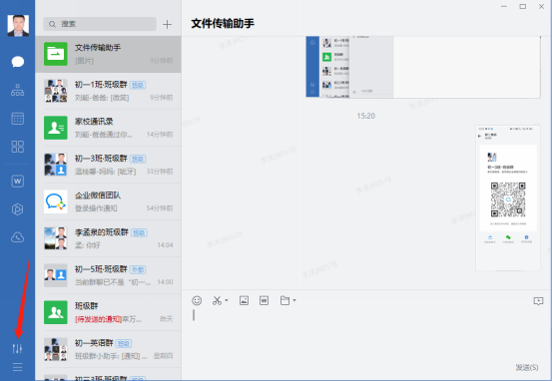The height and width of the screenshot is (381, 552).
Task: Open the cloud Weipan drive icon in sidebar
Action: (x=18, y=237)
